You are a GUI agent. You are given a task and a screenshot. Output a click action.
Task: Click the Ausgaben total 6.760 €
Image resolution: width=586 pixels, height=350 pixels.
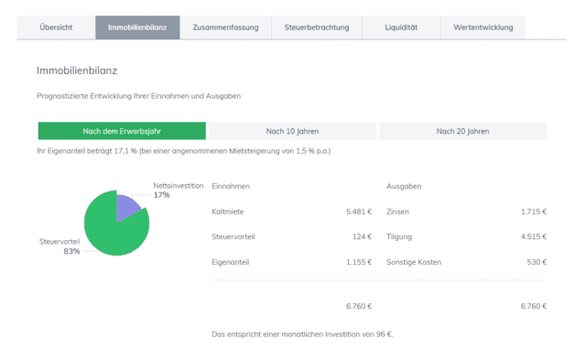[534, 306]
